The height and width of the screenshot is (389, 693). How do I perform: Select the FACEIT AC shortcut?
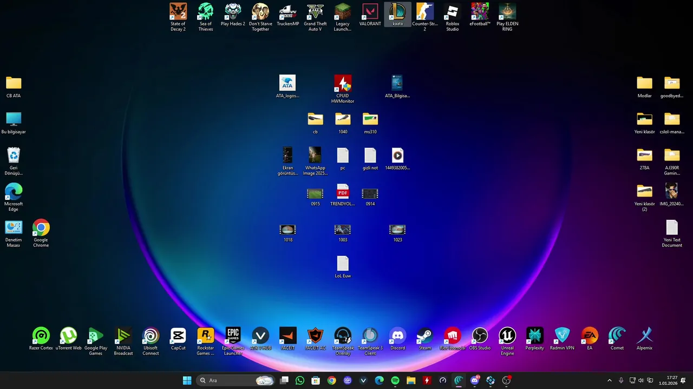[315, 339]
